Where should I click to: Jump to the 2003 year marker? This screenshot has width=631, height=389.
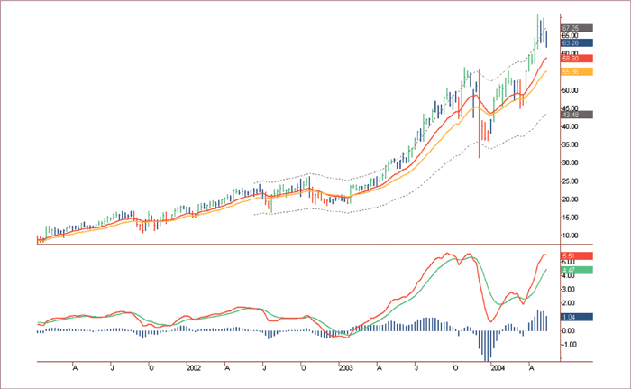tap(347, 368)
